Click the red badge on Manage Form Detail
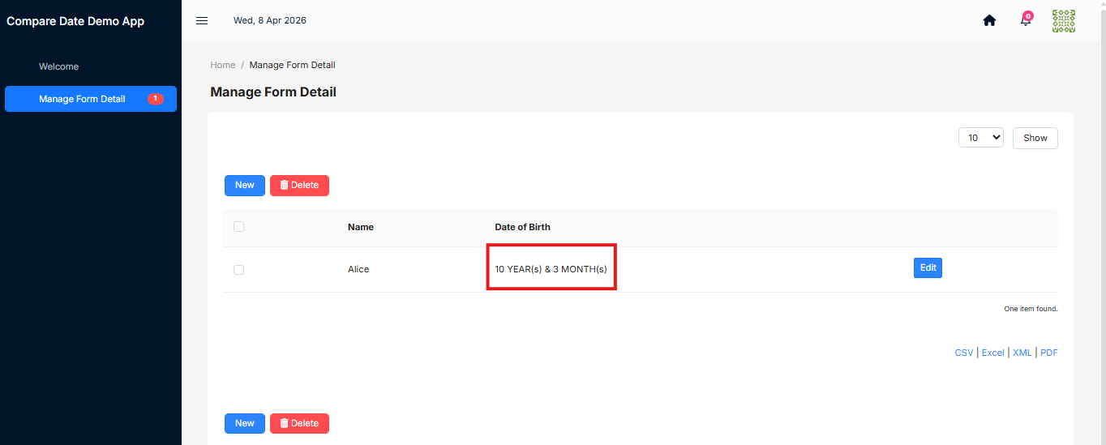The image size is (1106, 445). tap(156, 99)
